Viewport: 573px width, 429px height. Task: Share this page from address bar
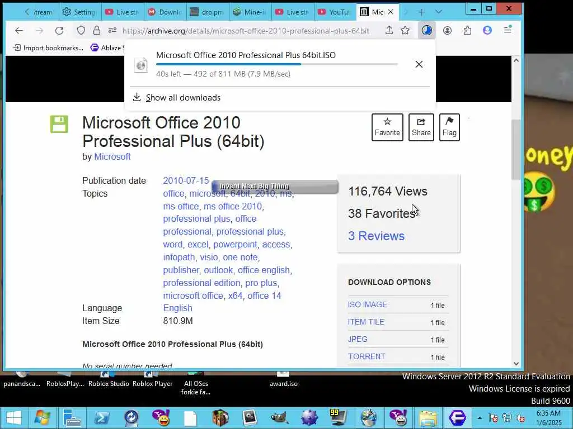[x=389, y=31]
